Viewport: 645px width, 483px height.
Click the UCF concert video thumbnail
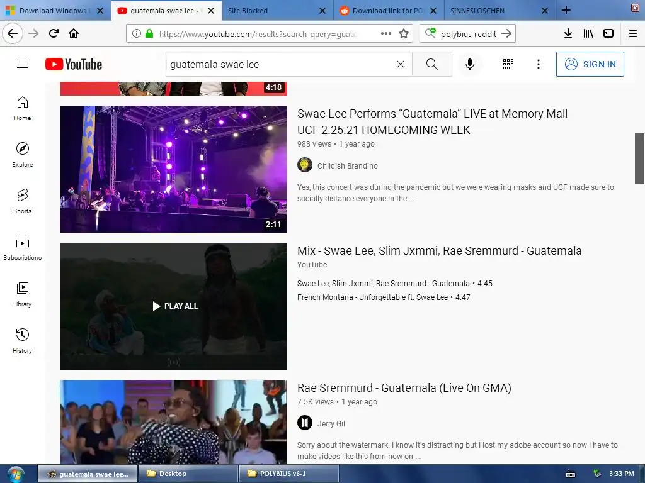coord(174,169)
